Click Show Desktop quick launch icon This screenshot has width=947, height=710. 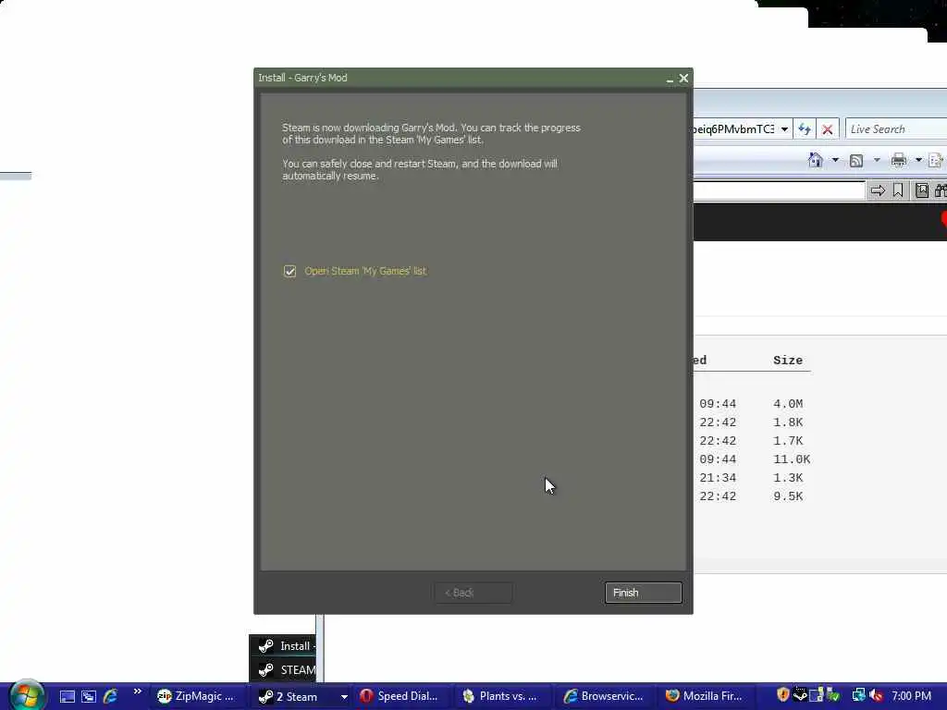67,696
